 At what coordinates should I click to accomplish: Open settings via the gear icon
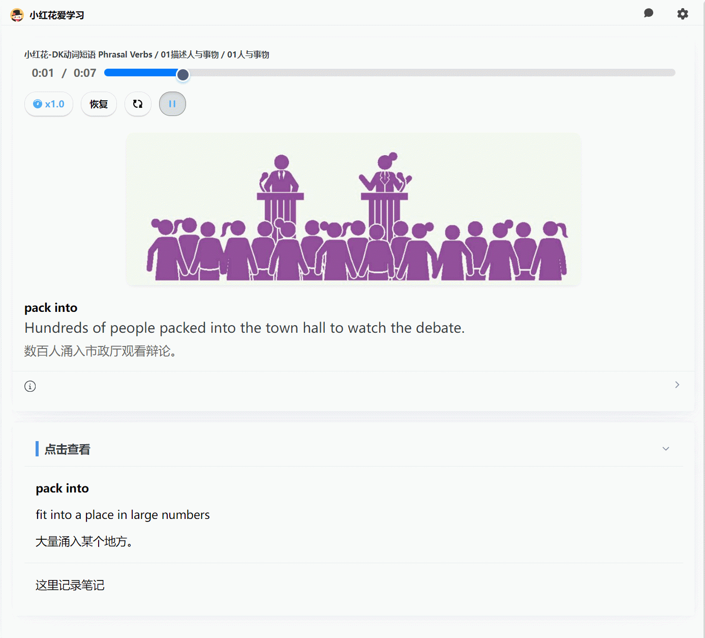pyautogui.click(x=682, y=14)
